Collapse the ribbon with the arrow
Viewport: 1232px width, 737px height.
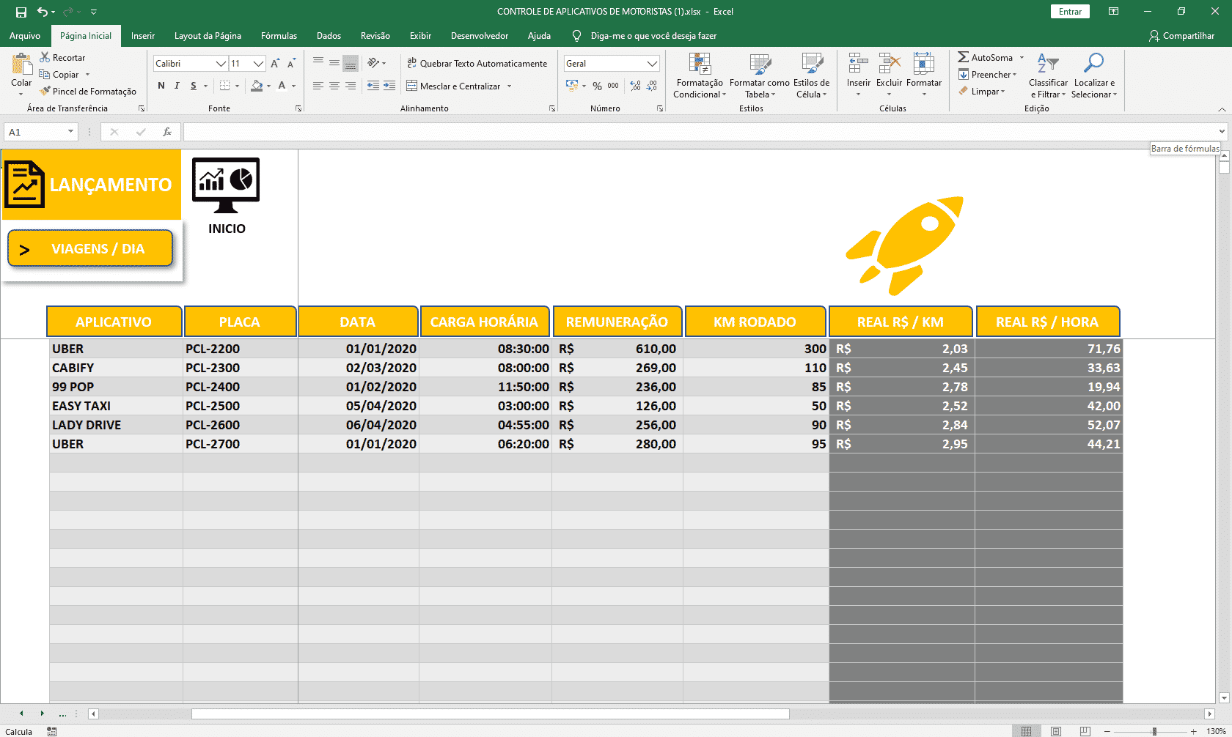coord(1222,109)
